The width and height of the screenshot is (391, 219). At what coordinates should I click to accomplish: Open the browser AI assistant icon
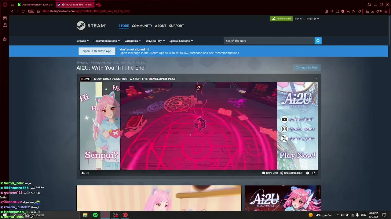tap(380, 11)
